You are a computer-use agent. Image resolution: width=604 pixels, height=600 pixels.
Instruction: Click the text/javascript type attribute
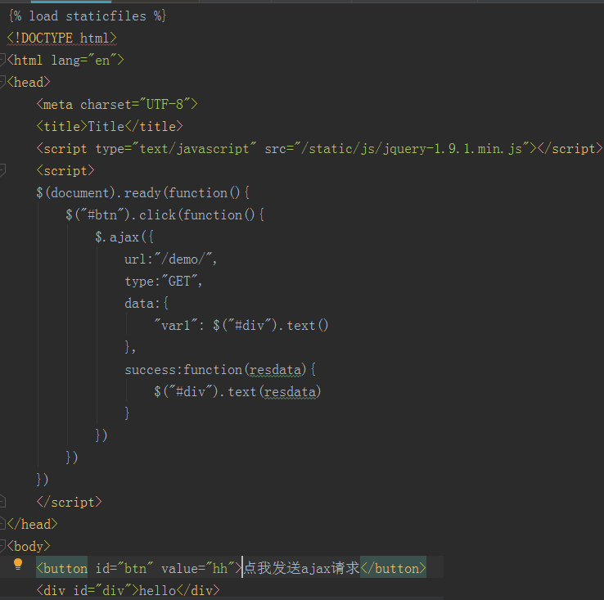click(176, 148)
